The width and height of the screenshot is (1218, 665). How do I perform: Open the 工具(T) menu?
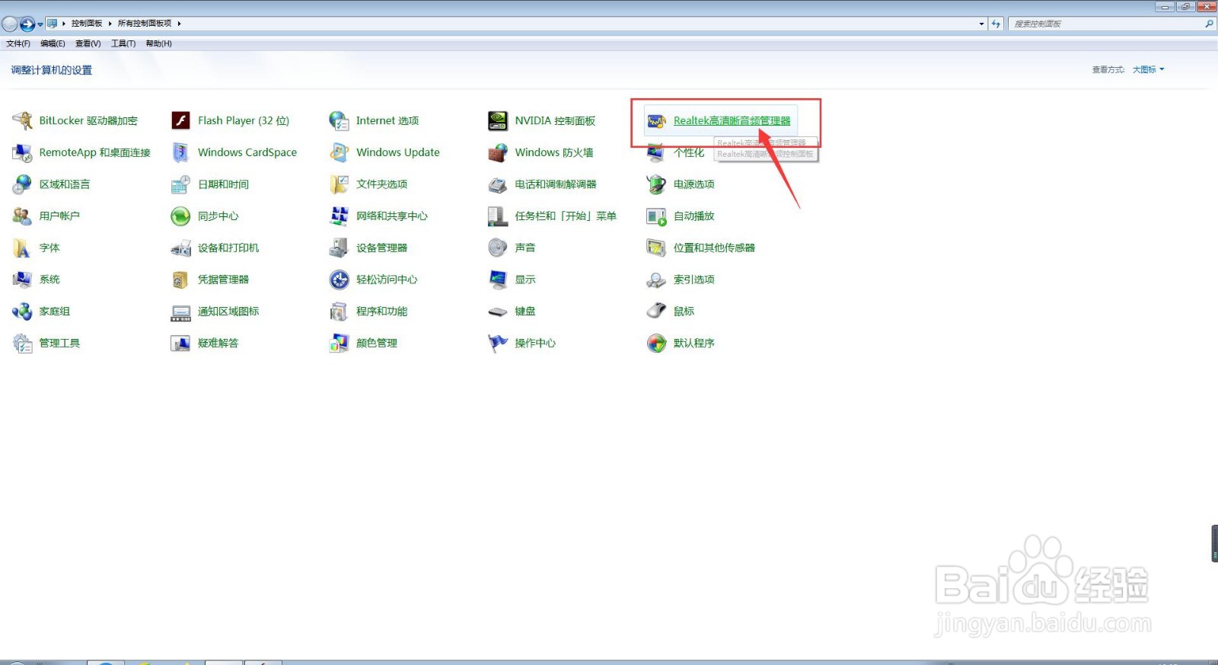click(123, 43)
